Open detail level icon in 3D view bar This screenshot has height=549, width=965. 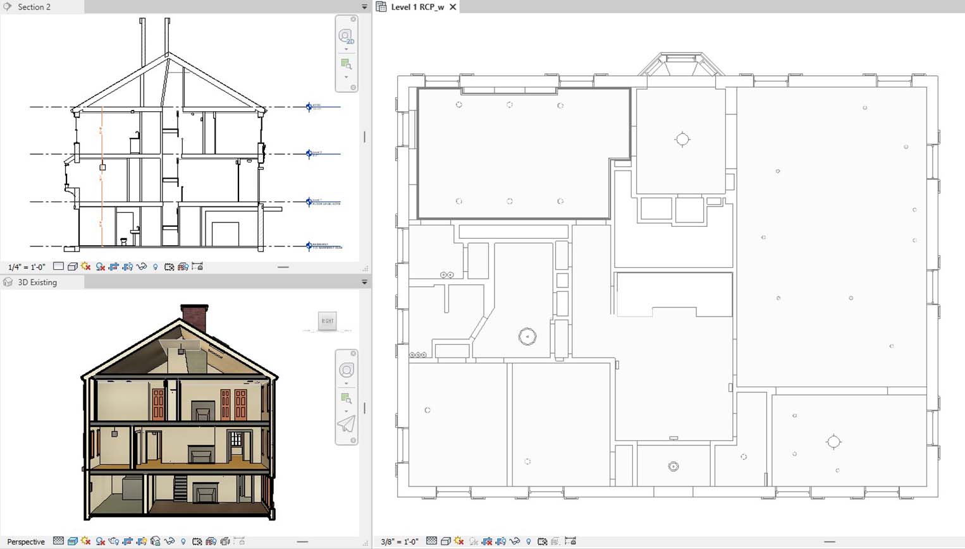pyautogui.click(x=58, y=541)
